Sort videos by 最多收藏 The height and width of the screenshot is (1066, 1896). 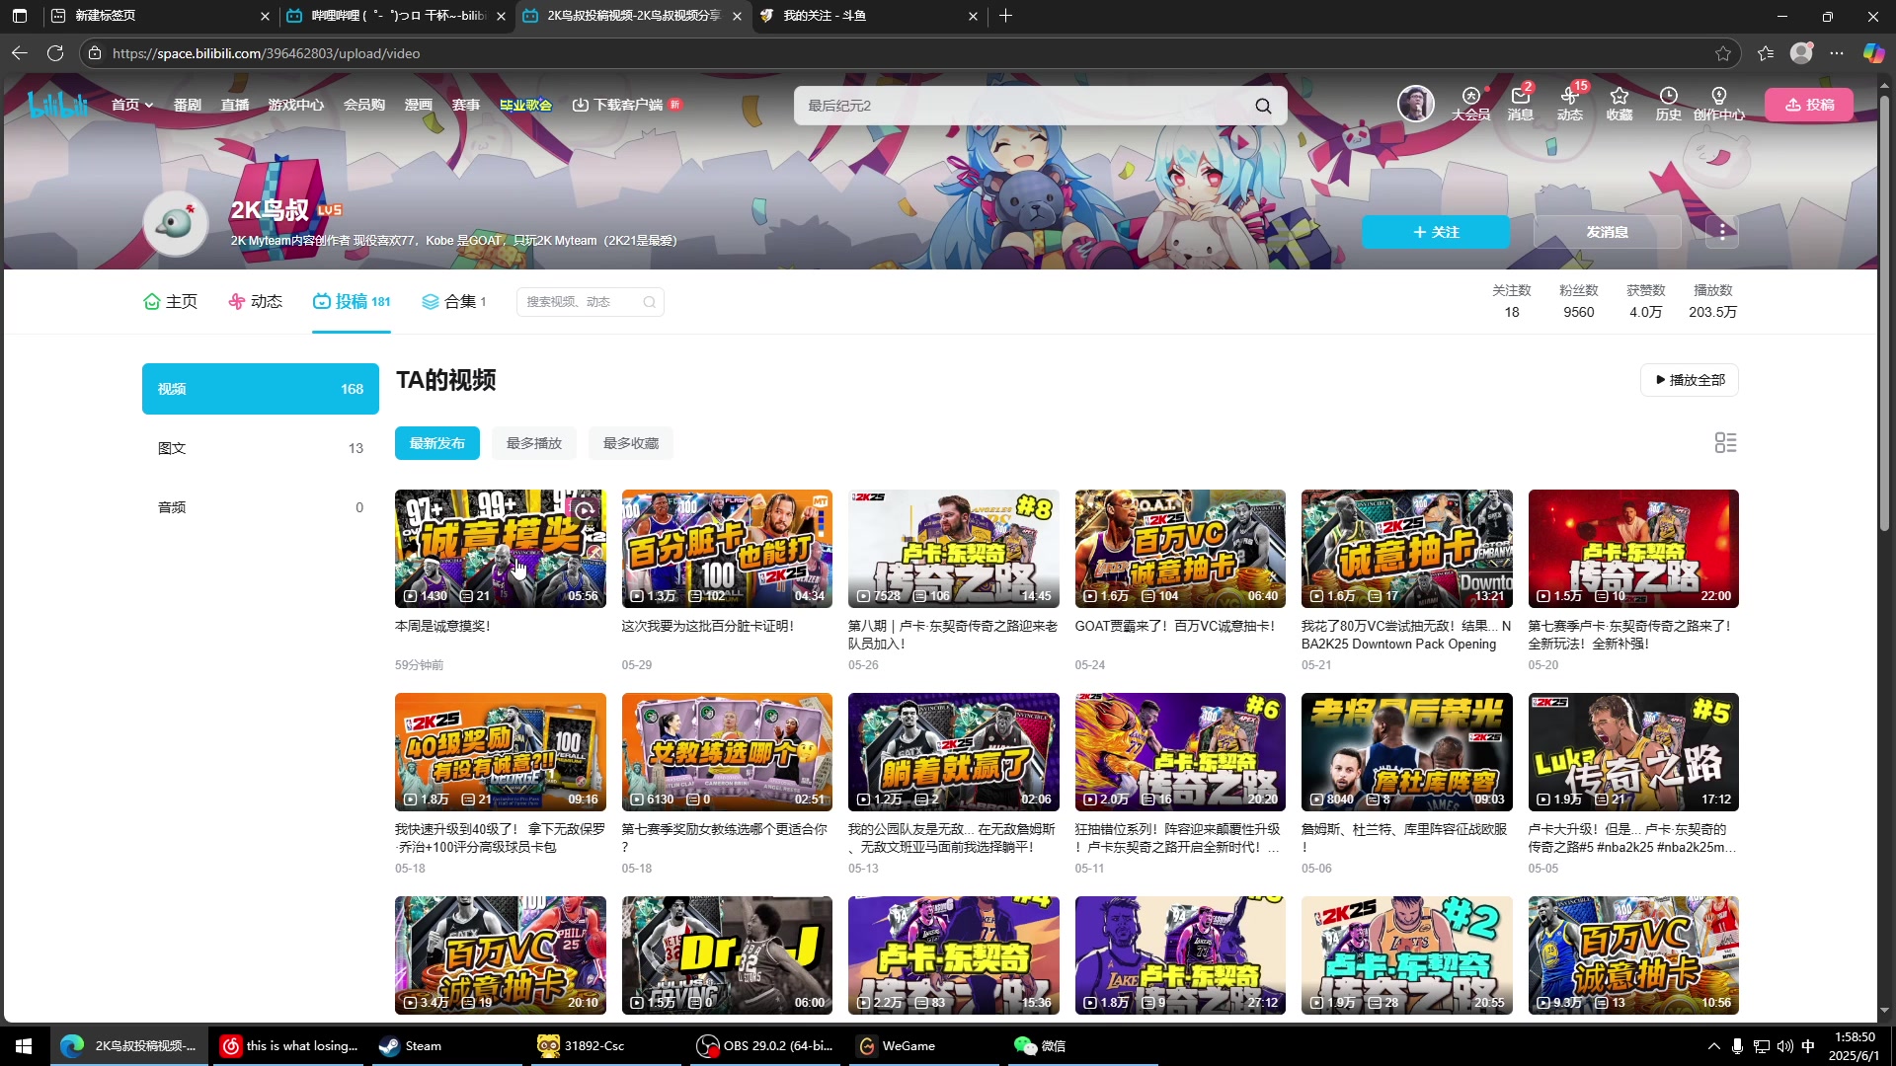click(x=631, y=443)
